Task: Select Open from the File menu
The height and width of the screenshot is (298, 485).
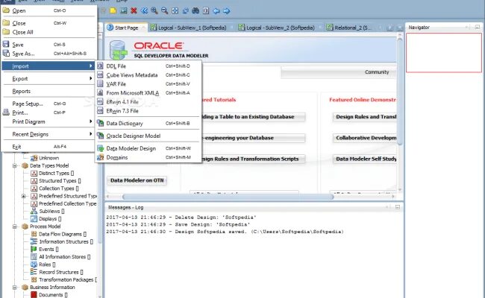Action: click(x=48, y=10)
